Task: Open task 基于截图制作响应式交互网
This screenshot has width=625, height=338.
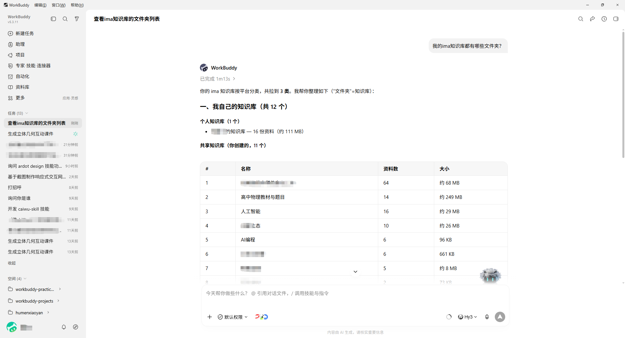Action: pos(43,177)
